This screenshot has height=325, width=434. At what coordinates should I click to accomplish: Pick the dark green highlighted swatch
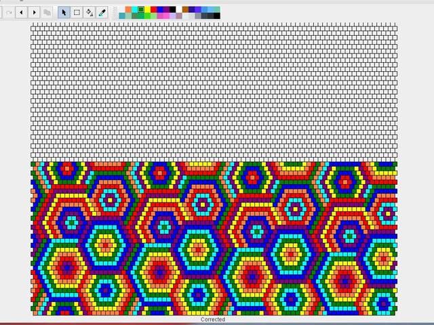(x=141, y=9)
